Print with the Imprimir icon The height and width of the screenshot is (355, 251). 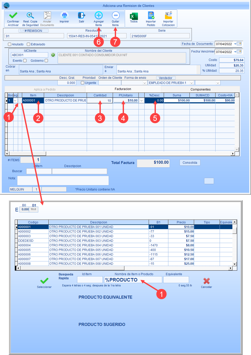coord(64,16)
